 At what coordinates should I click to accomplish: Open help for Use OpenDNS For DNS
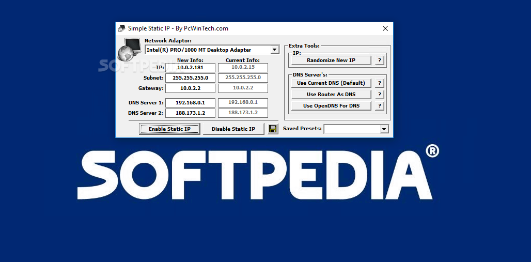point(380,106)
